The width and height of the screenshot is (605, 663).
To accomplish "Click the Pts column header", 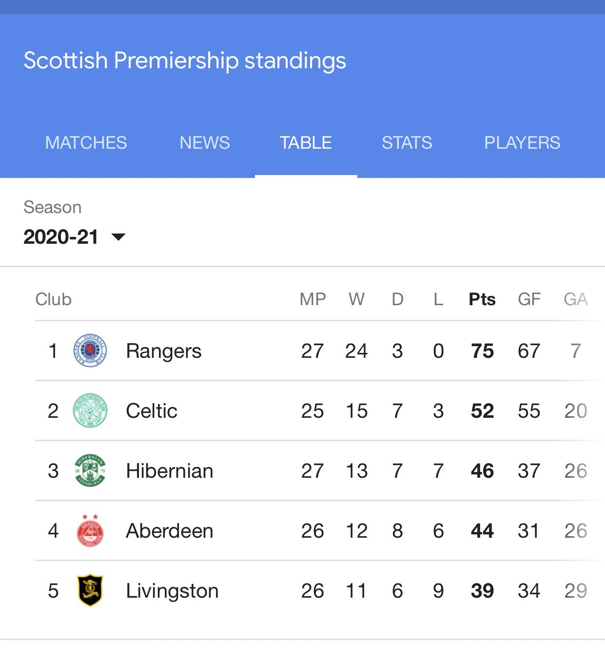I will tap(482, 299).
